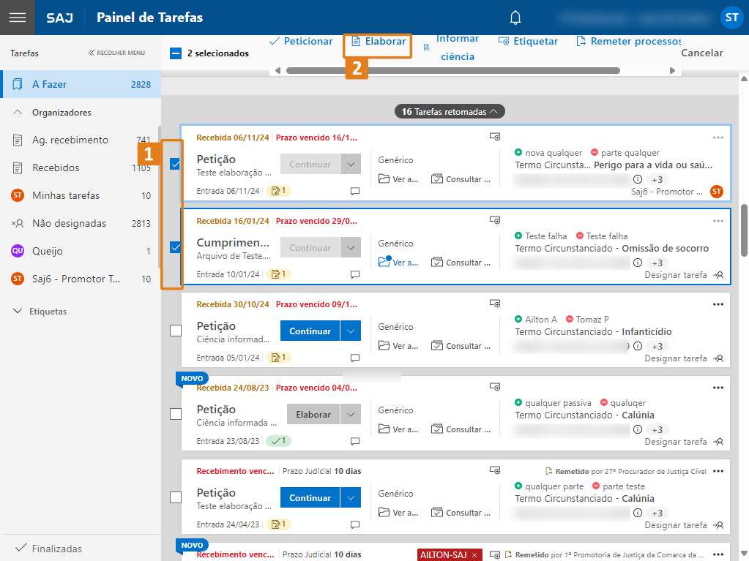Viewport: 749px width, 561px height.
Task: Open the hamburger main menu
Action: point(17,18)
